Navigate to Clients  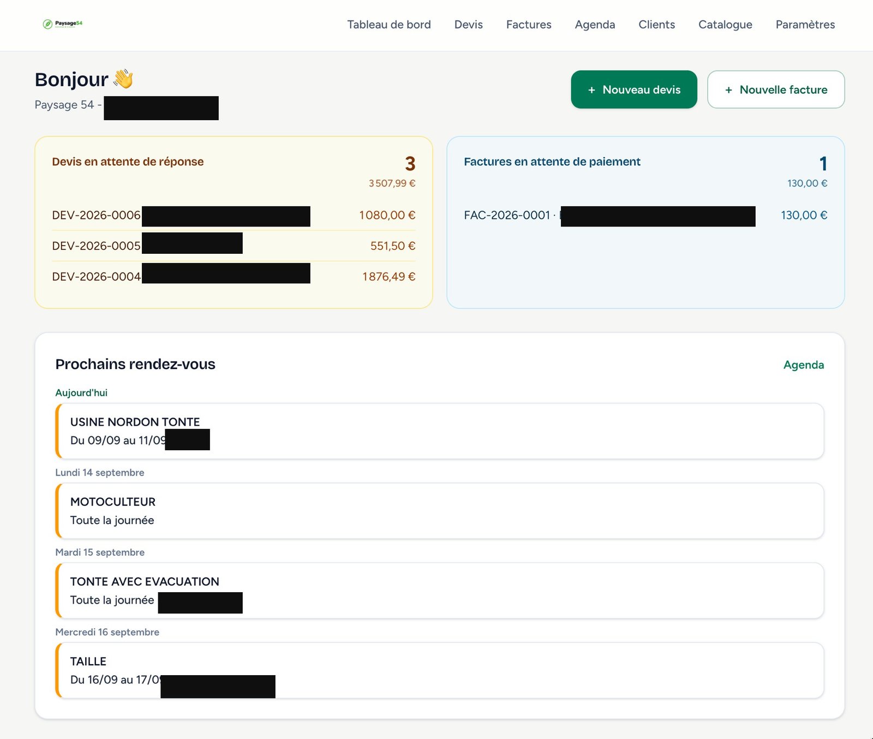click(x=657, y=25)
